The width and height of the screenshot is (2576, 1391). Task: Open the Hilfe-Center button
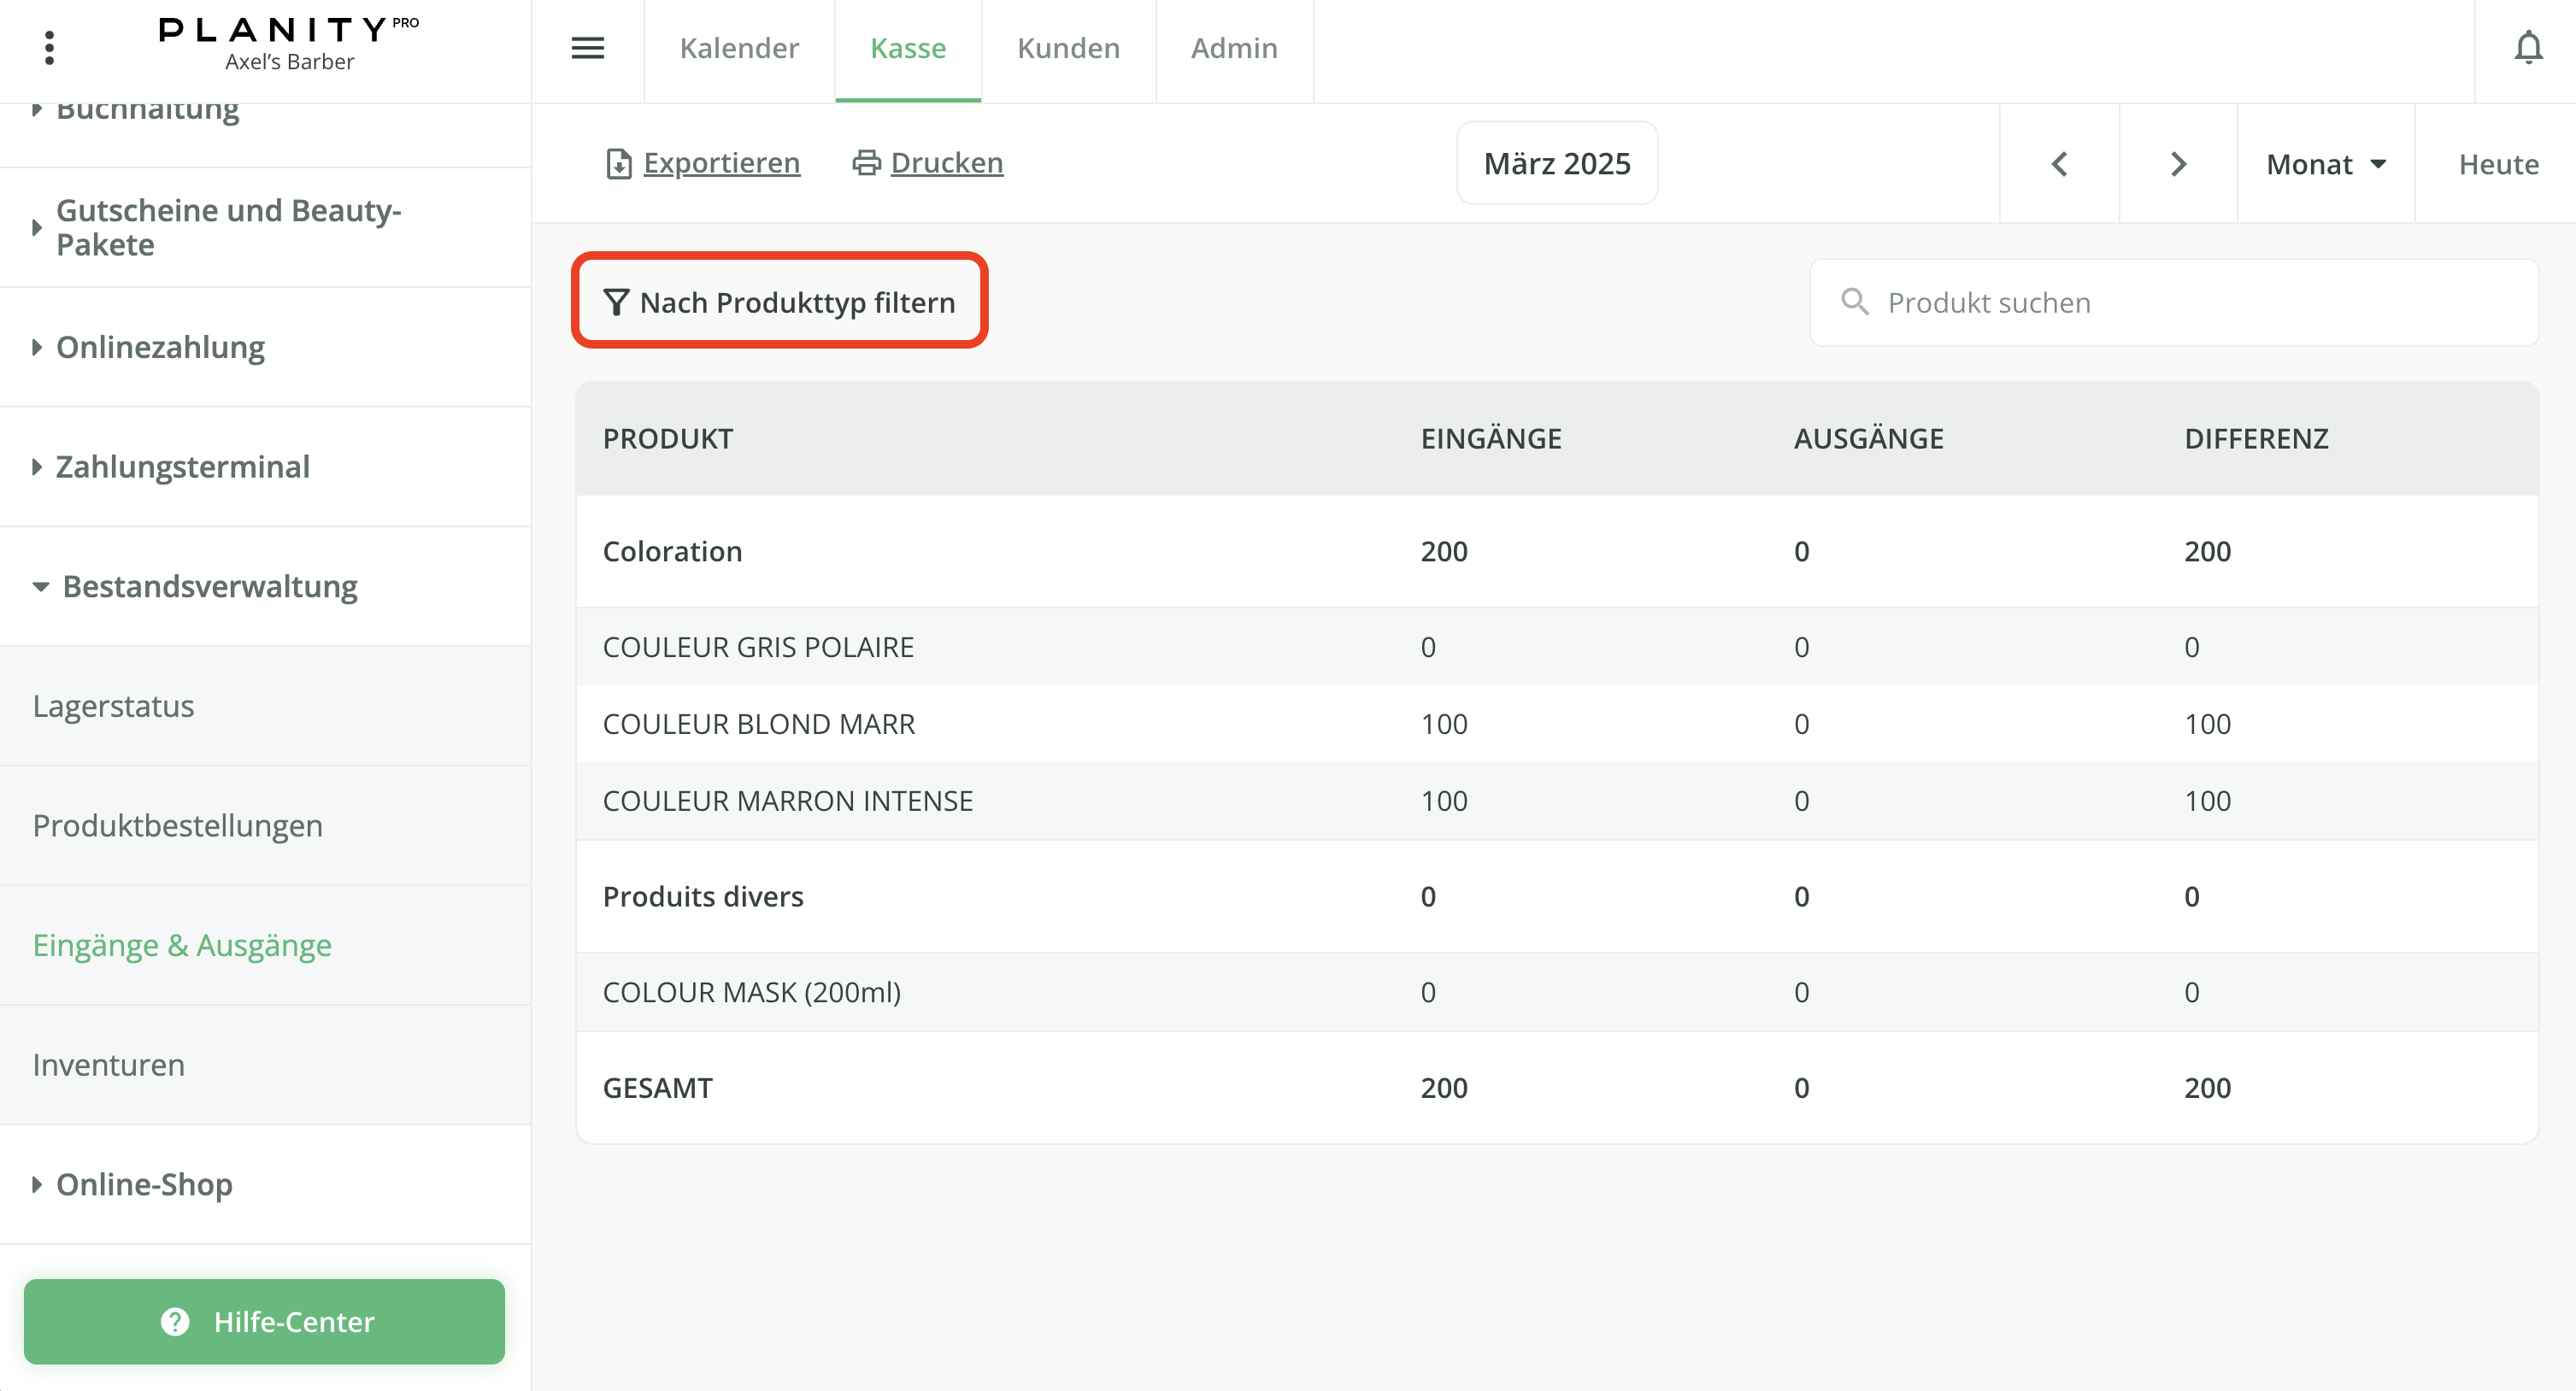click(x=264, y=1321)
